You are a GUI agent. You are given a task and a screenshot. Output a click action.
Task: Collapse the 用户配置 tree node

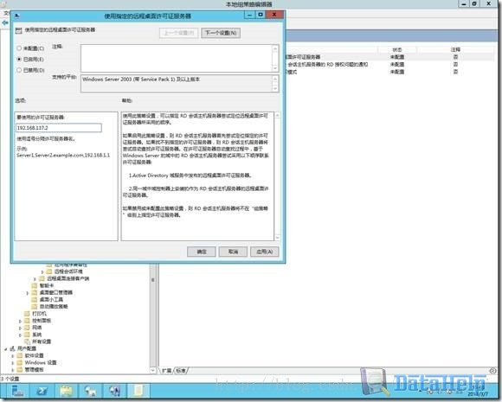[6, 349]
